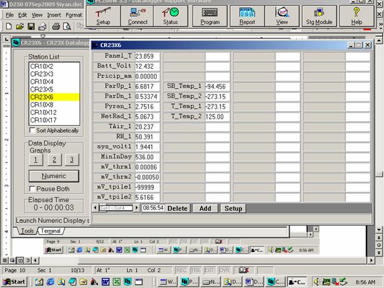Screen dimensions: 384x288
Task: Open the Program editor button
Action: point(210,16)
